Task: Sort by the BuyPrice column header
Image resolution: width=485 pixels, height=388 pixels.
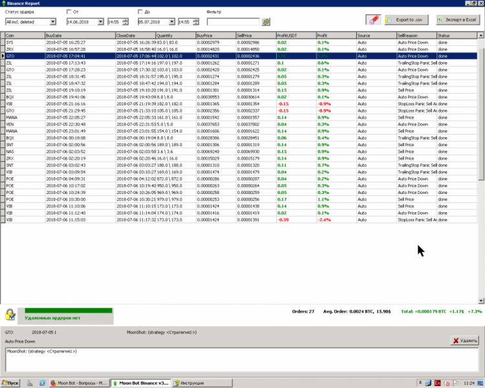Action: [216, 36]
